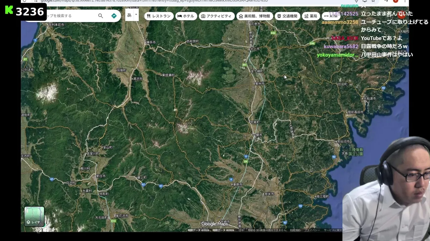Click the 羽後町 map label
The height and width of the screenshot is (241, 430).
pyautogui.click(x=121, y=70)
